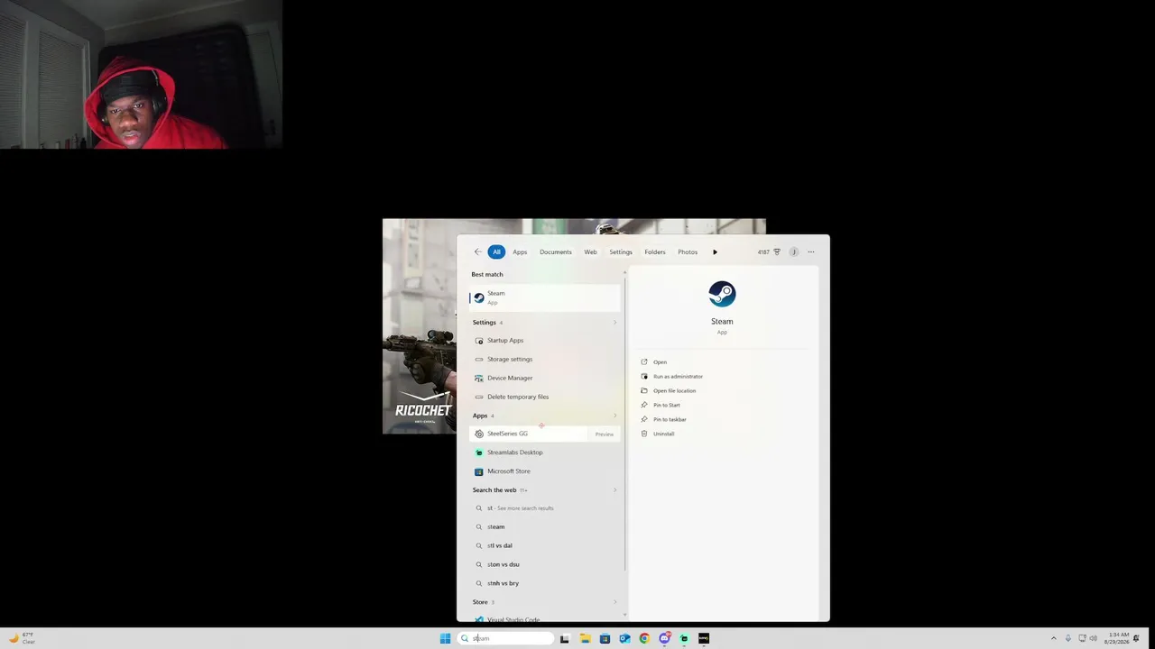Click the microphone icon in system tray
The width and height of the screenshot is (1155, 649).
(x=1068, y=639)
